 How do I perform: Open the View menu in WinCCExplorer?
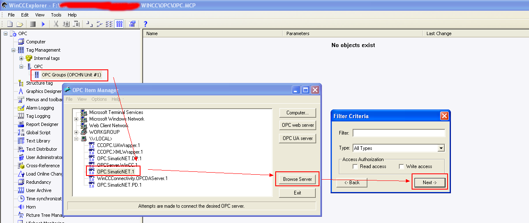pos(40,15)
